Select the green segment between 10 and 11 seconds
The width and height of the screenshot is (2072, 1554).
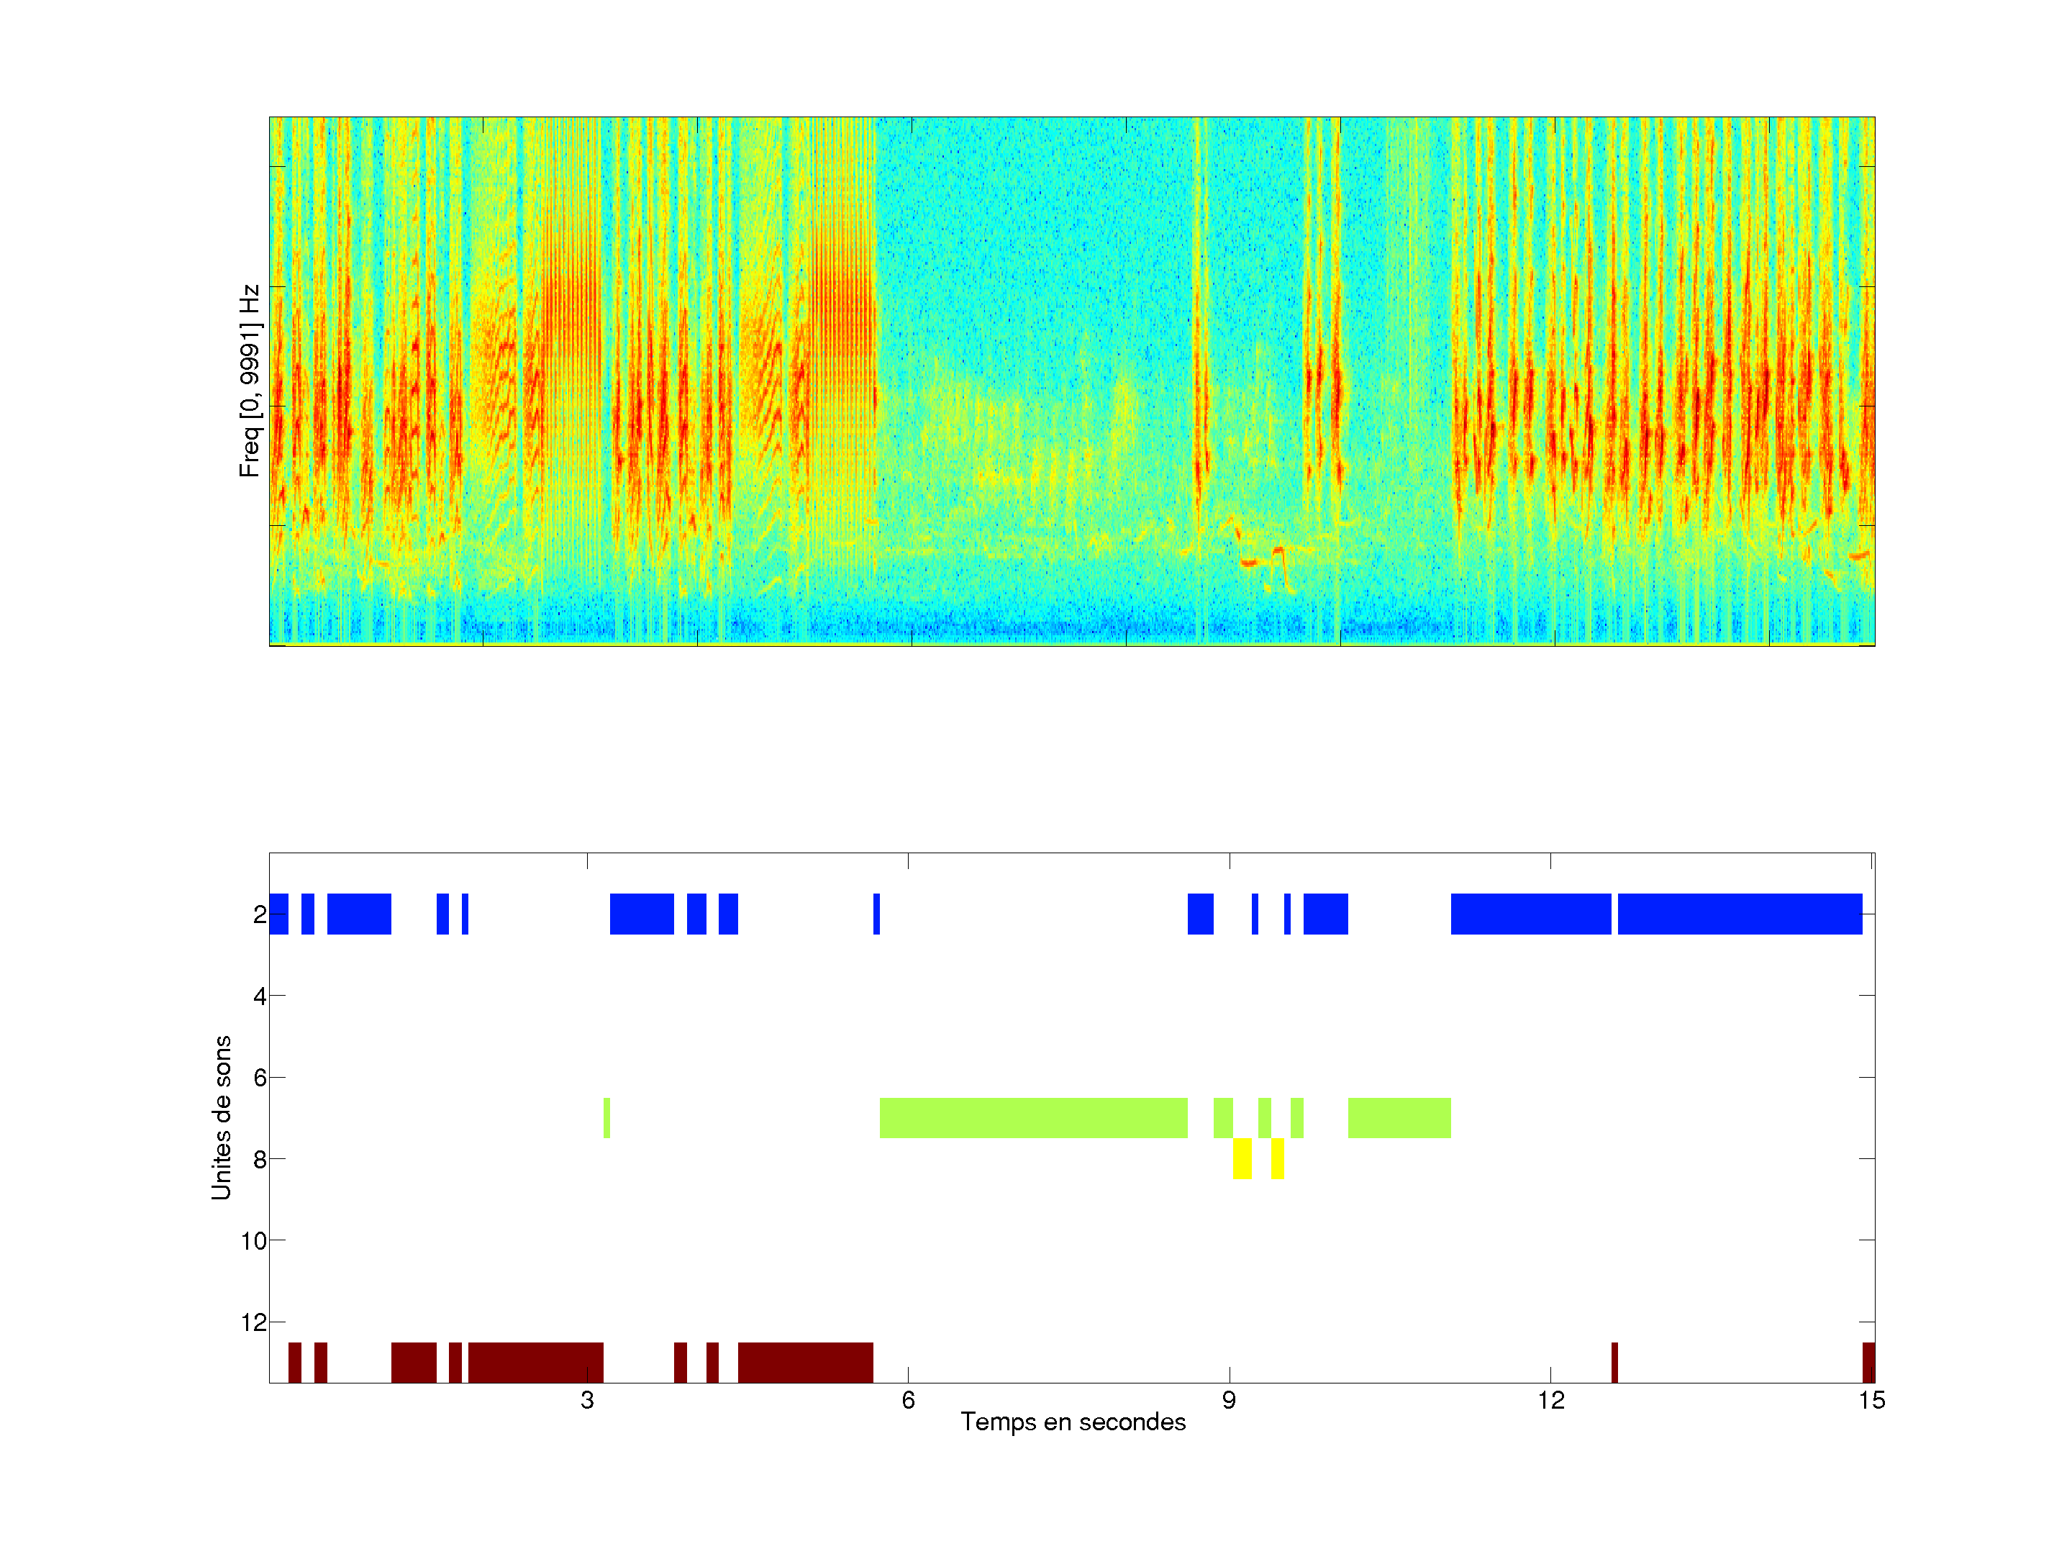click(x=1399, y=1117)
